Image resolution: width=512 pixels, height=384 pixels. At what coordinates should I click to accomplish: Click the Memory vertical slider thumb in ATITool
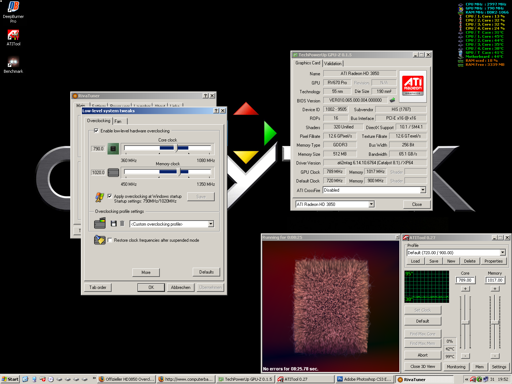(495, 322)
